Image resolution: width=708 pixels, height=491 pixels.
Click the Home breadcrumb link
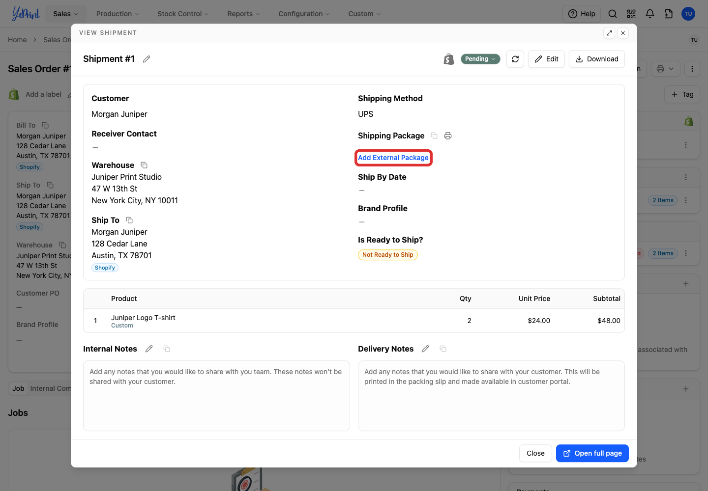click(17, 40)
